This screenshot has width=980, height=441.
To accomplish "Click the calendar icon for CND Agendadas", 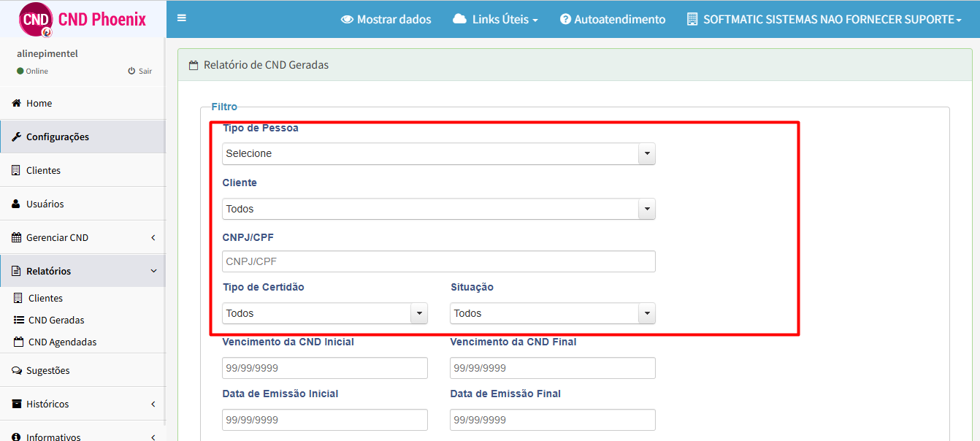I will [19, 342].
